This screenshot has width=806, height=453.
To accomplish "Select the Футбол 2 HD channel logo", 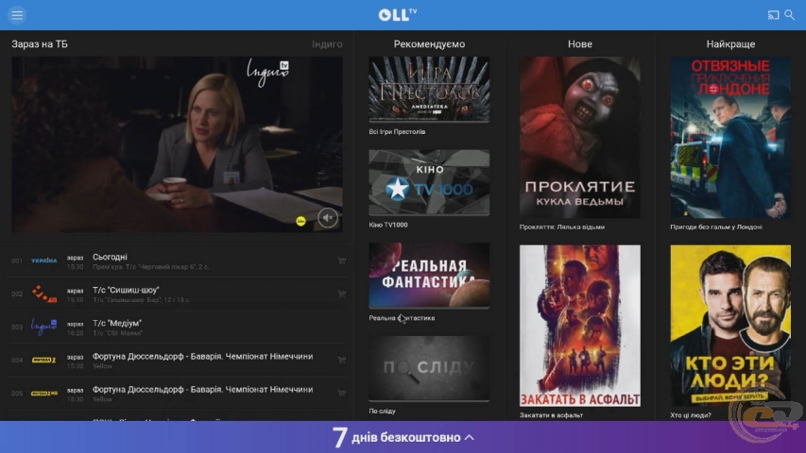I will pyautogui.click(x=44, y=393).
